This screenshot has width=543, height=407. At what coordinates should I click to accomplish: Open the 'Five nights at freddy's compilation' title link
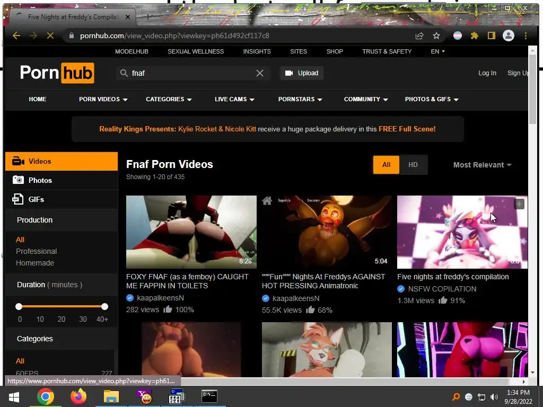[x=453, y=277]
